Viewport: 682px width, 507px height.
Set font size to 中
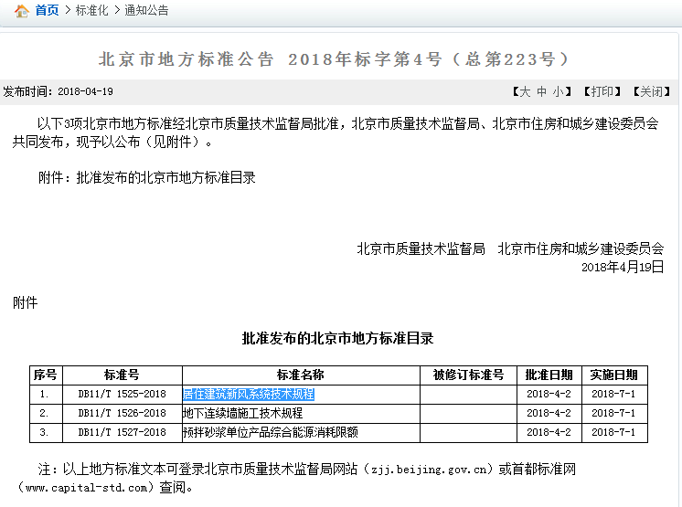tap(541, 91)
